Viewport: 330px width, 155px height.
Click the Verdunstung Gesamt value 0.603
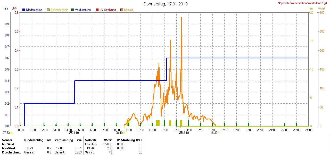[x=78, y=152]
